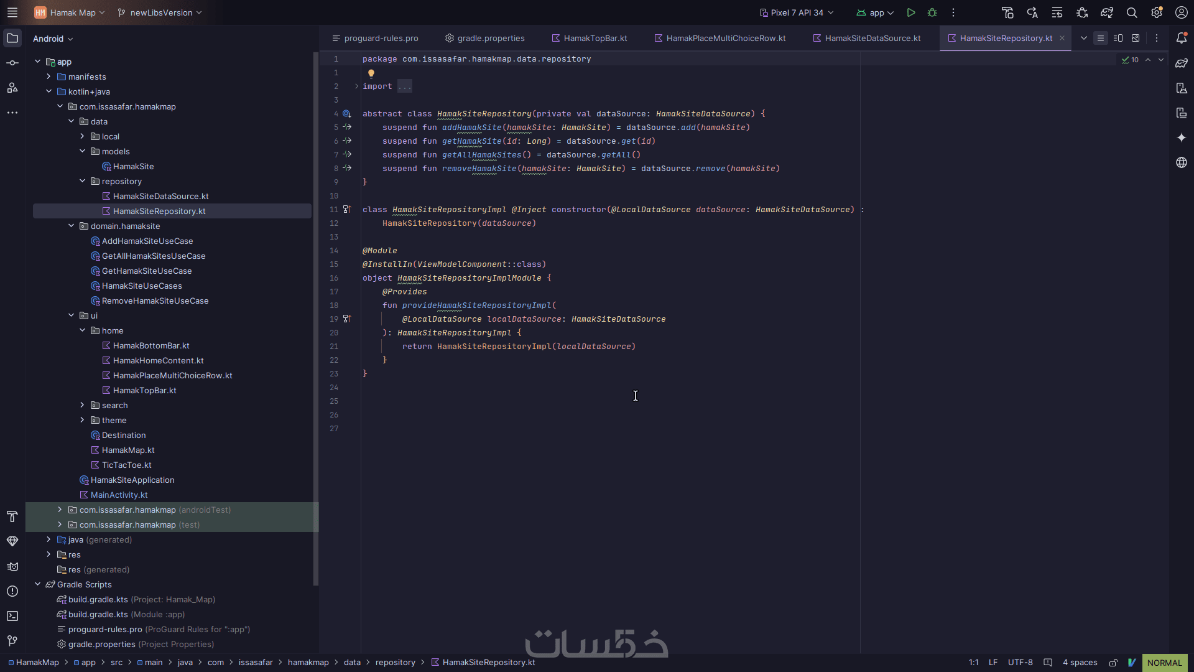Open the Pixel 7 API 34 device dropdown
Screen dimensions: 1194x672
[x=797, y=12]
